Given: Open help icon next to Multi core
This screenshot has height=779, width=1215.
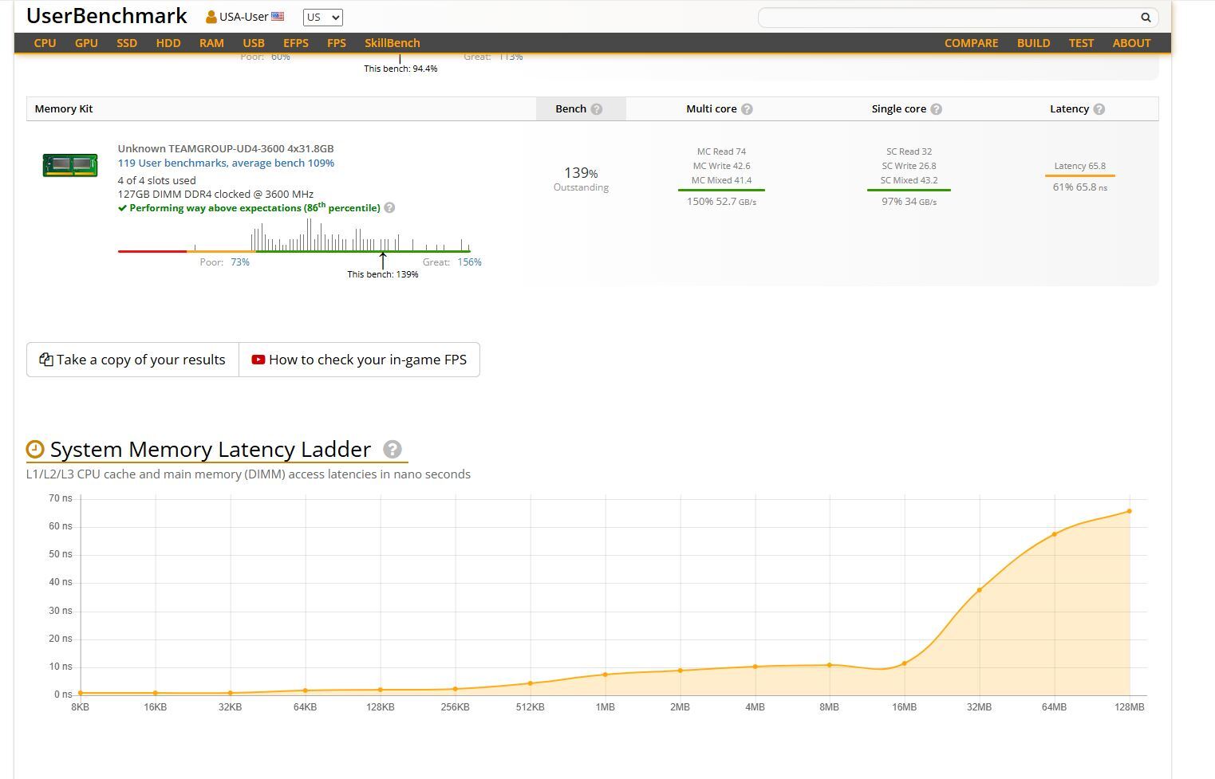Looking at the screenshot, I should [747, 109].
